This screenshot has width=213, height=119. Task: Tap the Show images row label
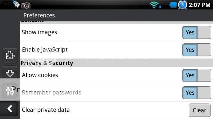click(x=39, y=32)
